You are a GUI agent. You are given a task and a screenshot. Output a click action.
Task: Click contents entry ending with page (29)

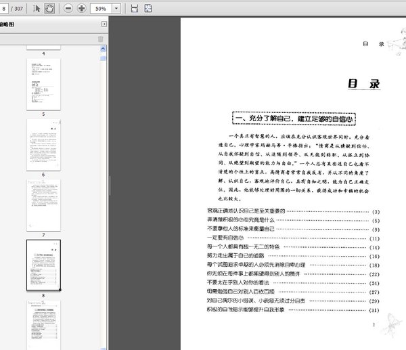[x=294, y=301]
